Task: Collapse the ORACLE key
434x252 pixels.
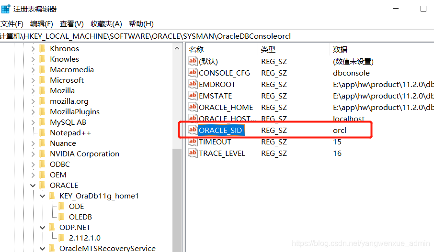Action: pos(33,186)
